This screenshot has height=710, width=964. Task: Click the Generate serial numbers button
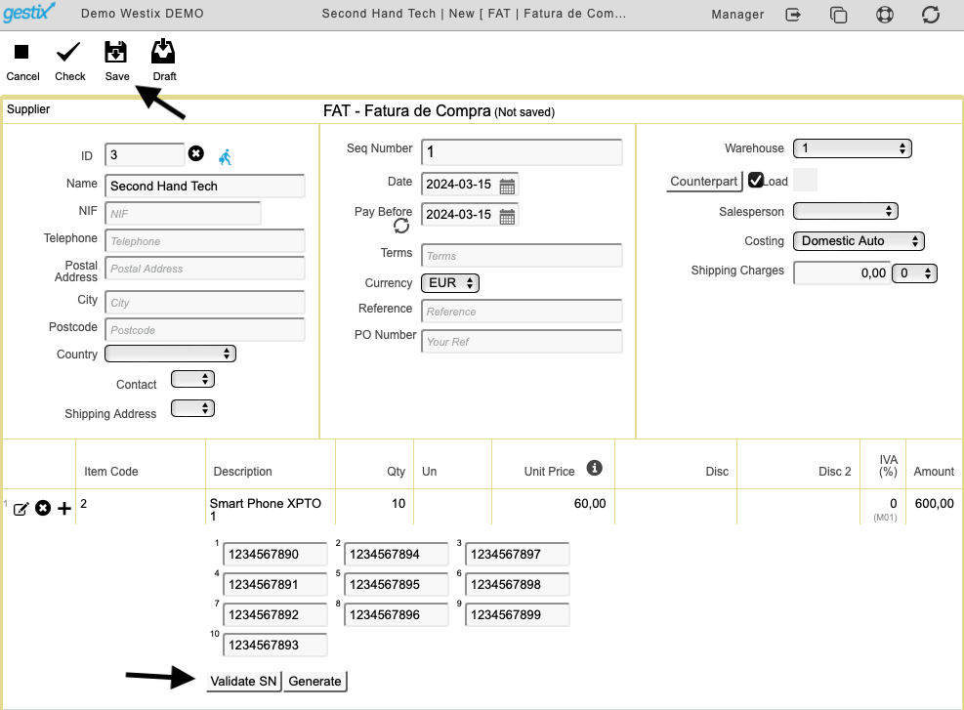tap(314, 681)
